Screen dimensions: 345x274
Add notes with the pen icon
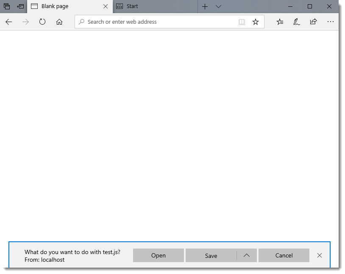tap(297, 22)
